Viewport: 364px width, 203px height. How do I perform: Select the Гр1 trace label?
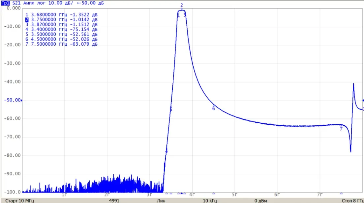click(5, 3)
